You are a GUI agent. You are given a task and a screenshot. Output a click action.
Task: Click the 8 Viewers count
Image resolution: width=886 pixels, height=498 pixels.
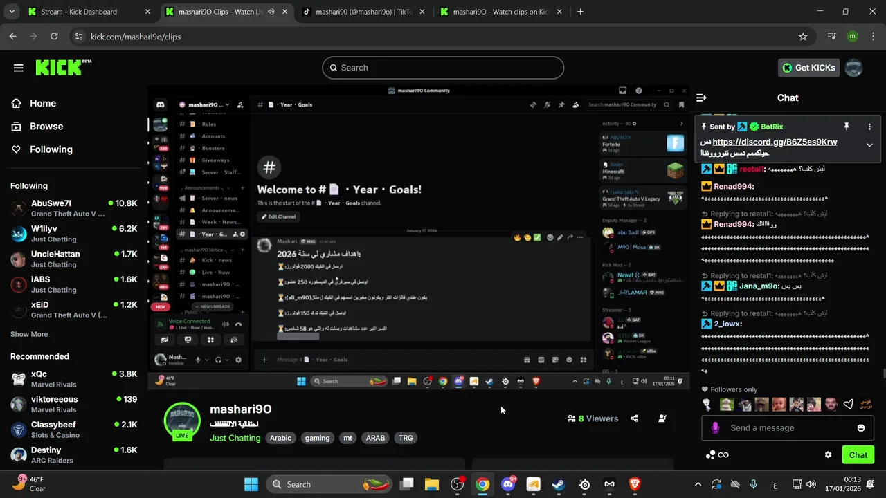(x=593, y=418)
